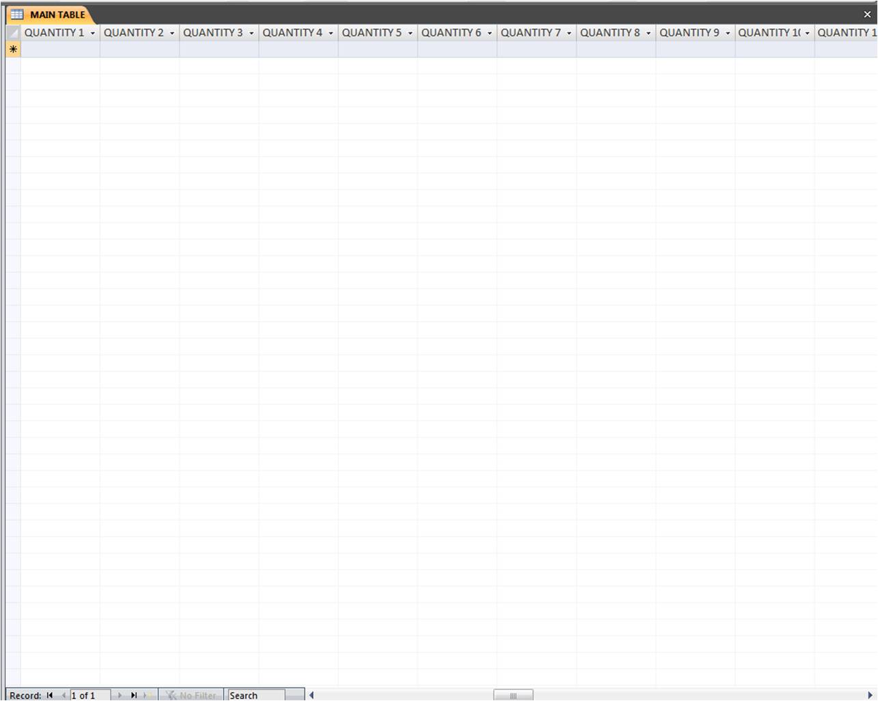Click the new-row cell under QUANTITY 5
The height and width of the screenshot is (701, 878).
coord(378,49)
